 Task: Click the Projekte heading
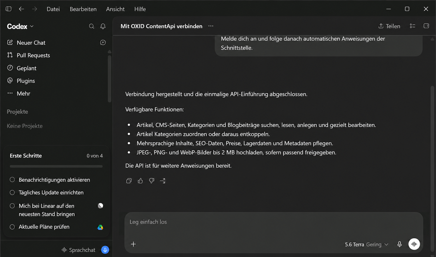point(17,112)
